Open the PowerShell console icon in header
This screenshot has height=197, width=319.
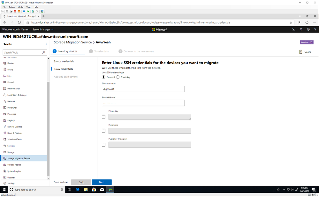point(293,29)
